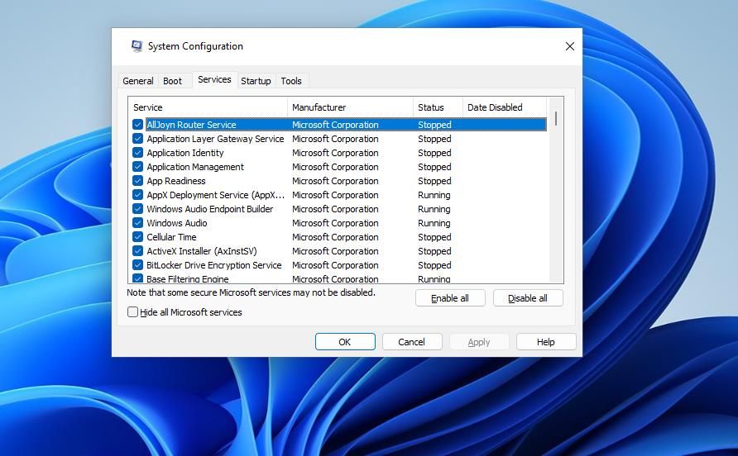Open Help for System Configuration
738x456 pixels.
pos(546,342)
